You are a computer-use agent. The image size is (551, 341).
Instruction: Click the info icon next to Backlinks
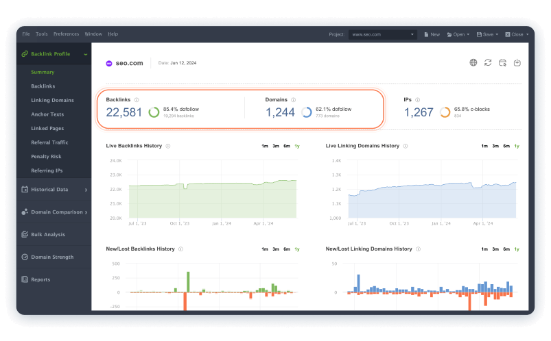pos(137,100)
